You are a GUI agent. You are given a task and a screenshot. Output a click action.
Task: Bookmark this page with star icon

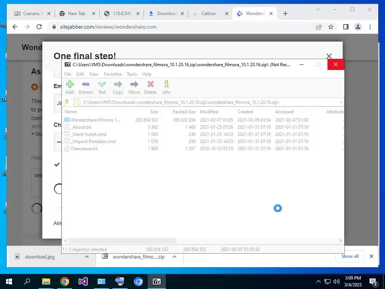(331, 27)
